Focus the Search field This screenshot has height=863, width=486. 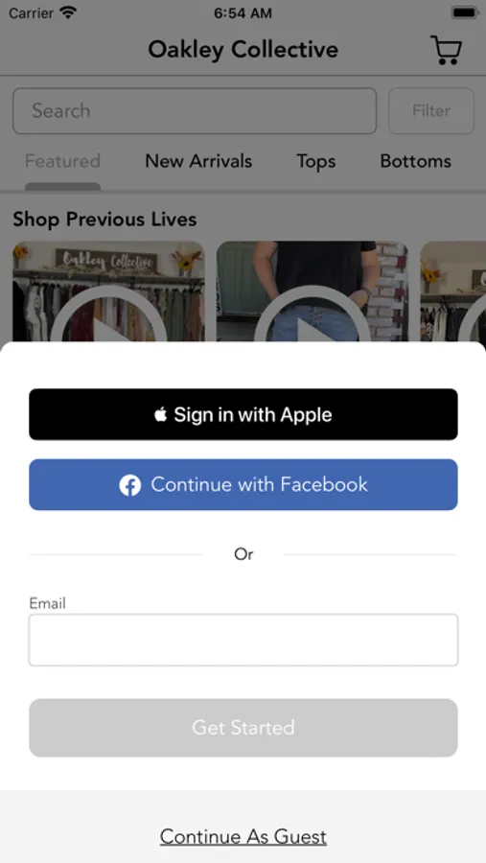tap(195, 110)
